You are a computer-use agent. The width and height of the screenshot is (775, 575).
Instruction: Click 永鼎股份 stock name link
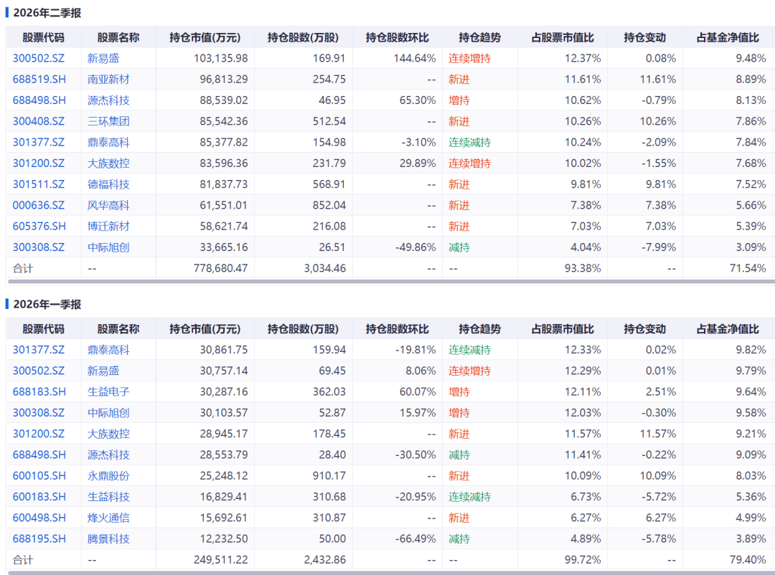click(108, 476)
